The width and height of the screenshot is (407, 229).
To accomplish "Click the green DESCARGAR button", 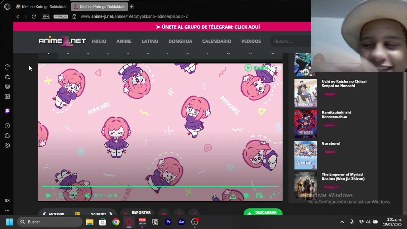I will pos(263,213).
